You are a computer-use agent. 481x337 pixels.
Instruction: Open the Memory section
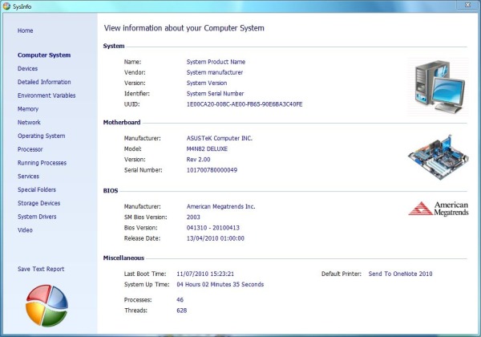click(x=28, y=109)
